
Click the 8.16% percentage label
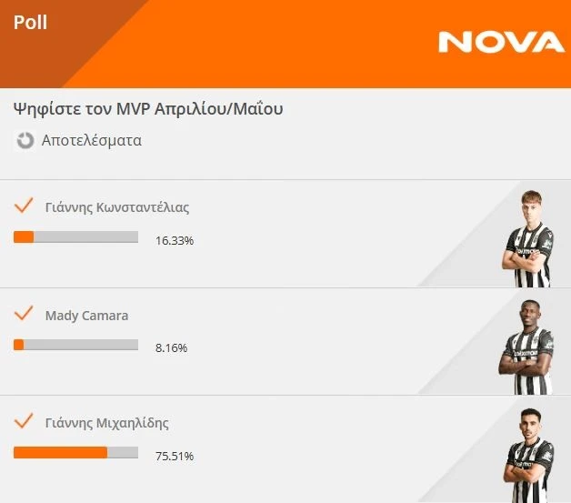pos(171,347)
